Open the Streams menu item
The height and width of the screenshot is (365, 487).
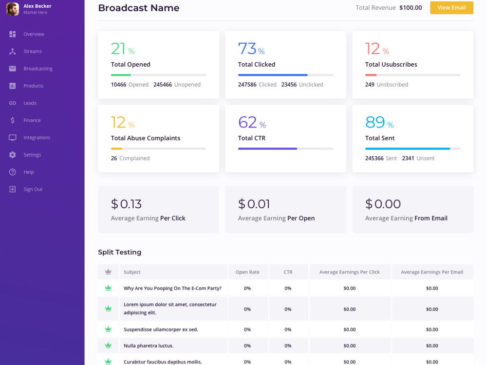click(32, 52)
